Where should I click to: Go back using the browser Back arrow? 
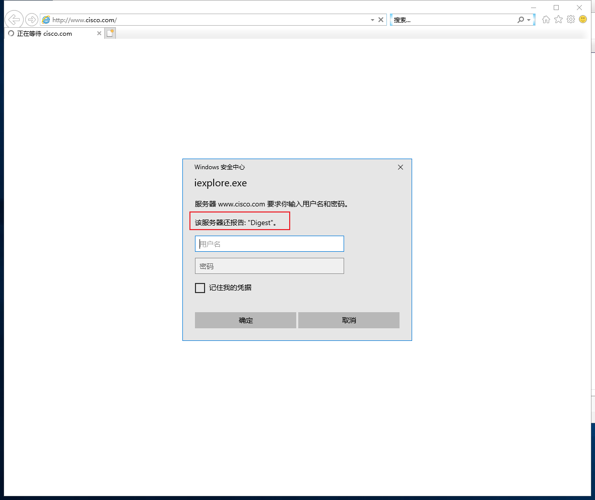click(x=14, y=19)
